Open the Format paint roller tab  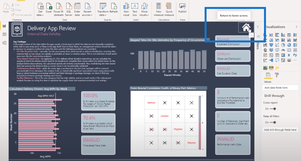coord(277,75)
